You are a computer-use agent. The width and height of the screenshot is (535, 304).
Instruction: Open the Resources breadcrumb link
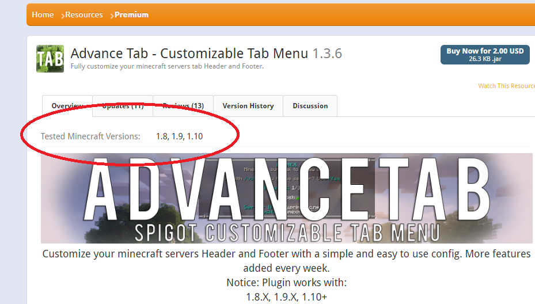84,14
